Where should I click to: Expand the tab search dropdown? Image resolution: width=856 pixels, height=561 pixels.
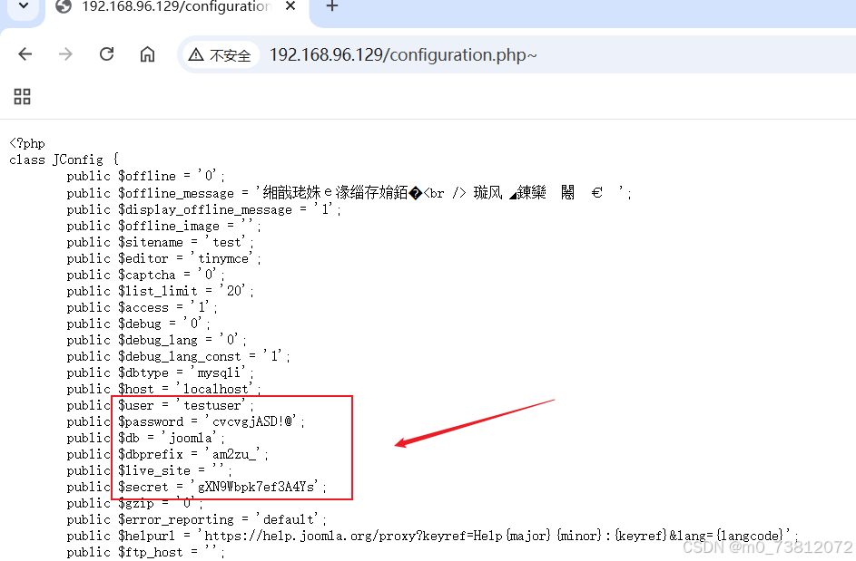[x=23, y=6]
